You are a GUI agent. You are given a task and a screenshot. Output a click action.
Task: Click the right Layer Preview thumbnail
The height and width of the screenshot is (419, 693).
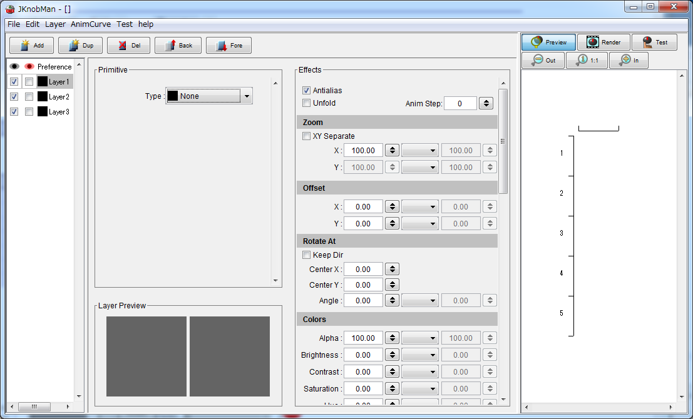click(230, 356)
